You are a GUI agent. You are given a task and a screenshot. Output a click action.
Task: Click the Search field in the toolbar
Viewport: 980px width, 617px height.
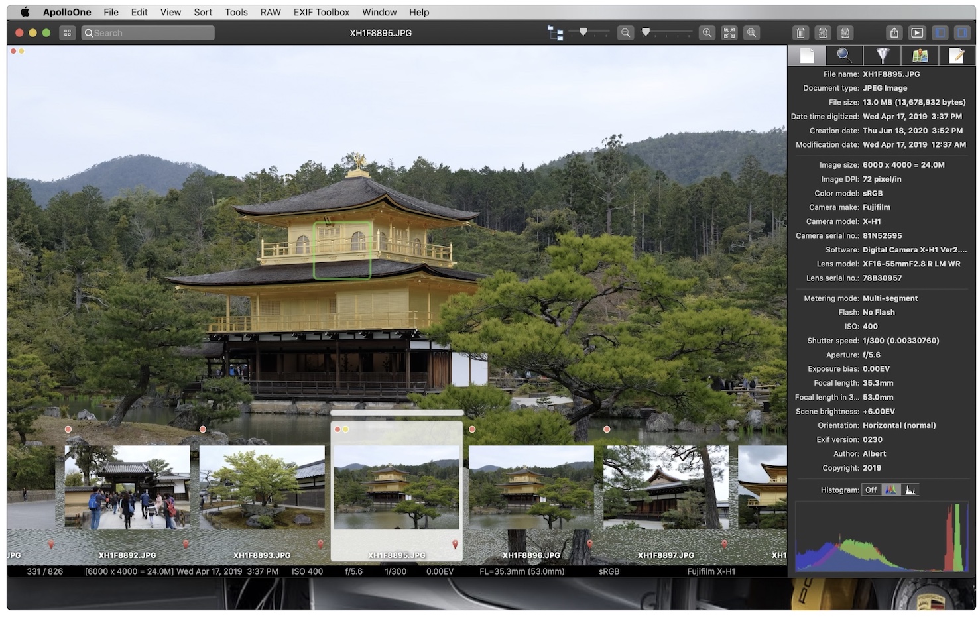[x=149, y=33]
